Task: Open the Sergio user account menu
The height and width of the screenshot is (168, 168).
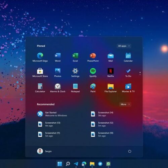Action: tap(44, 151)
